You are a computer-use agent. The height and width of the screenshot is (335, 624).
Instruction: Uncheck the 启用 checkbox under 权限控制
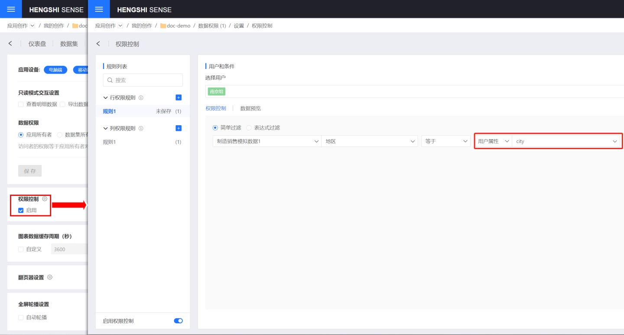[21, 211]
